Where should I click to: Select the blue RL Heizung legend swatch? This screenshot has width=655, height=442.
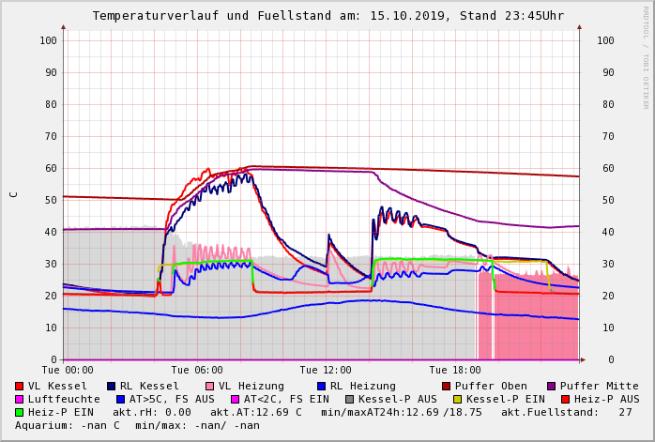[x=321, y=386]
